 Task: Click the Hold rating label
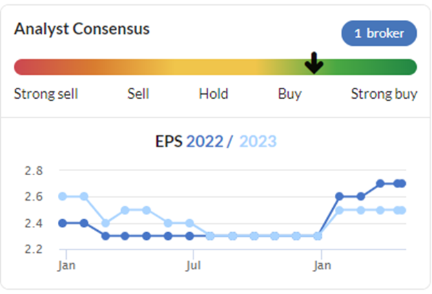point(214,93)
